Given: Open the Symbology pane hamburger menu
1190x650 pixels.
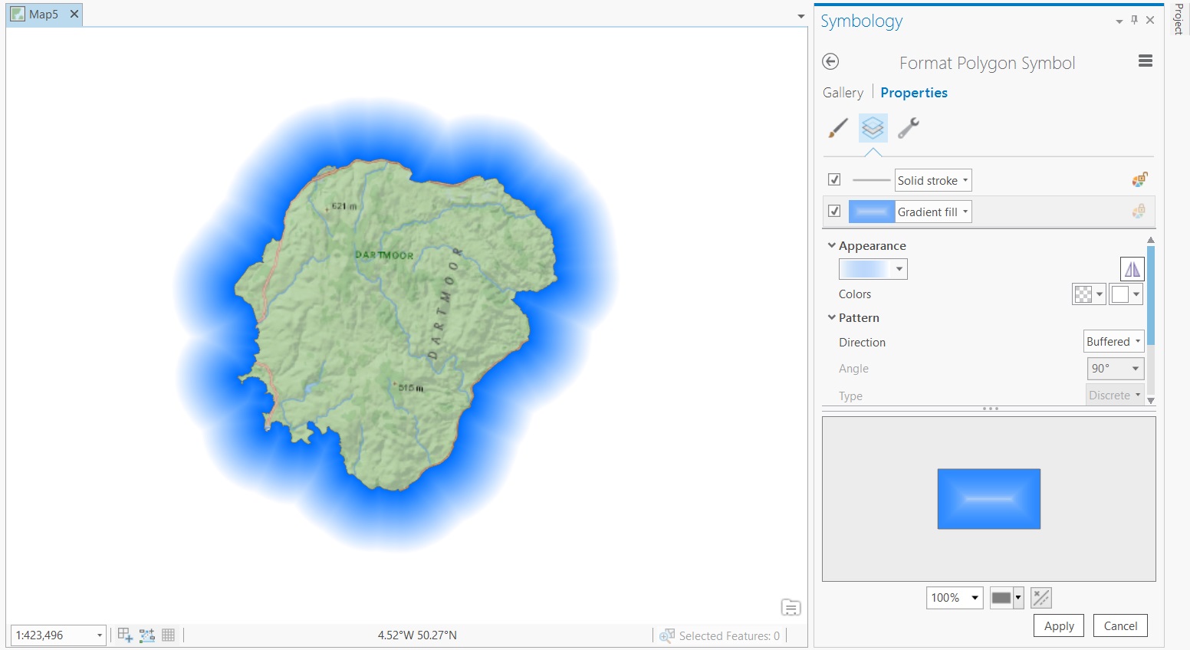Looking at the screenshot, I should (1146, 61).
